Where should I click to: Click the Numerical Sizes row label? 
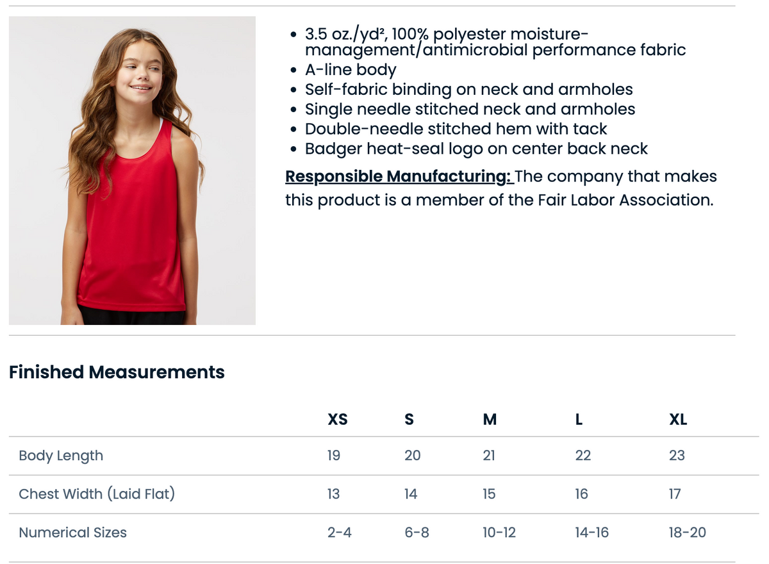pyautogui.click(x=73, y=533)
